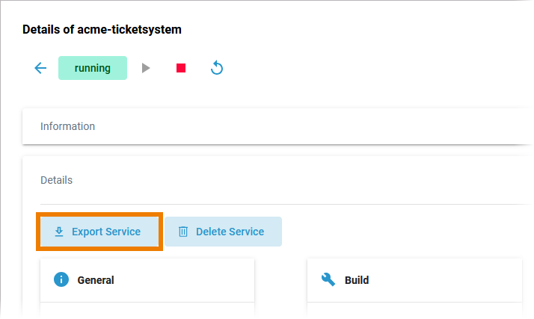Click the blue info icon beside General
This screenshot has width=534, height=319.
pos(61,279)
